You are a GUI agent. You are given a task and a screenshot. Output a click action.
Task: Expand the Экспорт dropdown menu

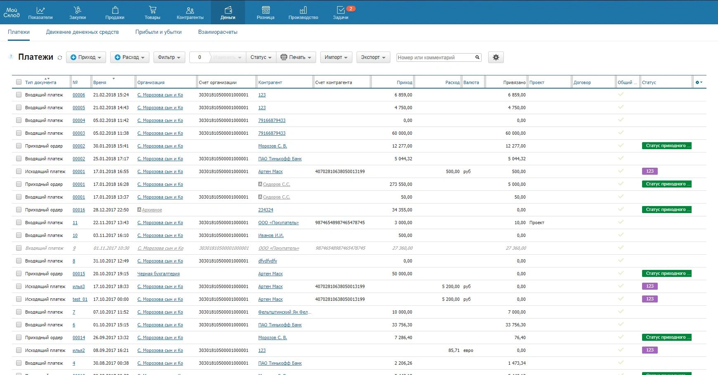[373, 57]
